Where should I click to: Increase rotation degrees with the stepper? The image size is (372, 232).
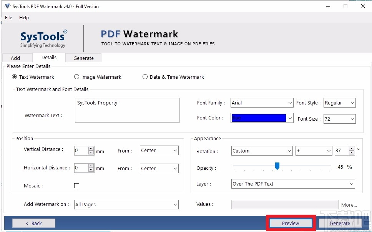point(352,149)
